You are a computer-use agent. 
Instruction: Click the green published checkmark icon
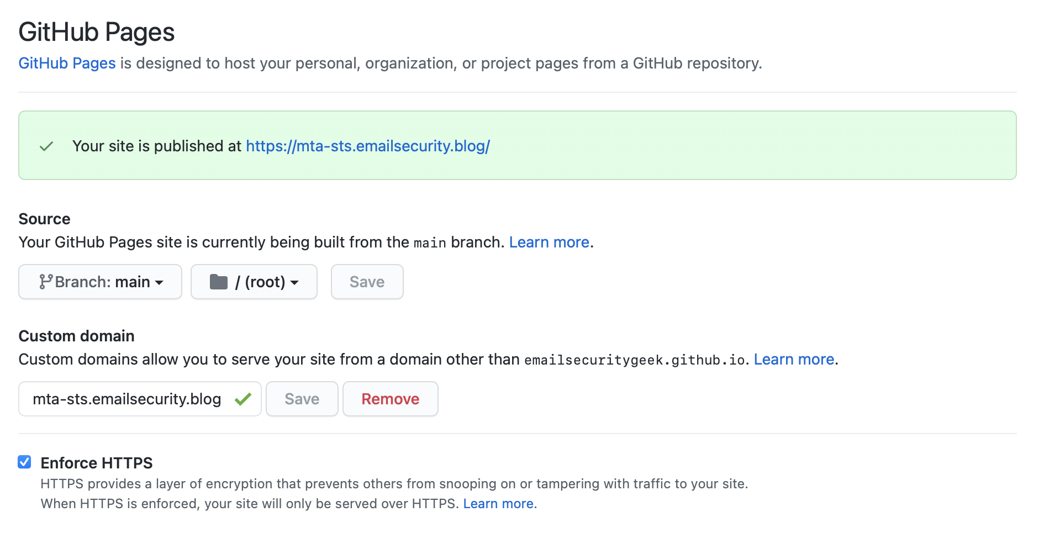coord(46,146)
